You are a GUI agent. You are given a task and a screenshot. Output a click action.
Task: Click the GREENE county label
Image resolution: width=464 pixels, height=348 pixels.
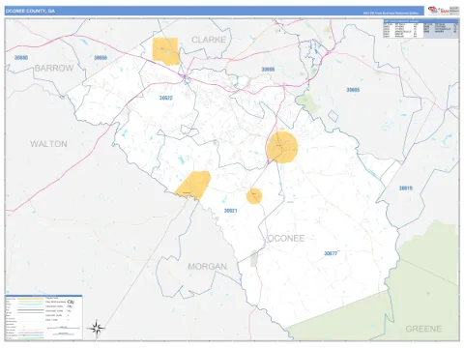423,329
